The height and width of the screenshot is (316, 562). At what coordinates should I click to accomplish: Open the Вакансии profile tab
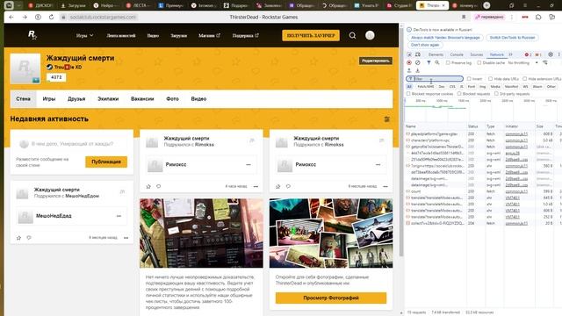coord(142,99)
